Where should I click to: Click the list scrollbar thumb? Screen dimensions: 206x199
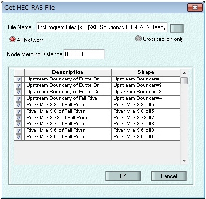[x=184, y=80]
